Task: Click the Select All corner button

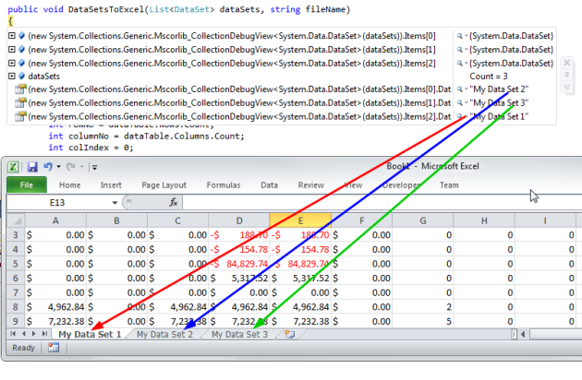Action: pos(16,221)
